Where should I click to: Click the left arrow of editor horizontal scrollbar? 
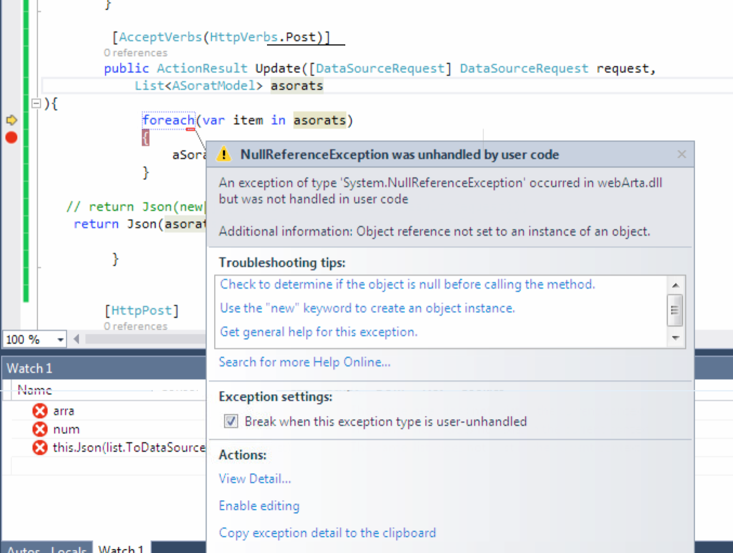click(x=77, y=339)
